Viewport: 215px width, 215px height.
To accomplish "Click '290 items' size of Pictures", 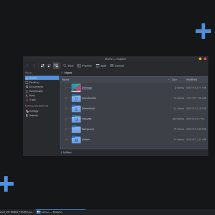I will pos(178,119).
